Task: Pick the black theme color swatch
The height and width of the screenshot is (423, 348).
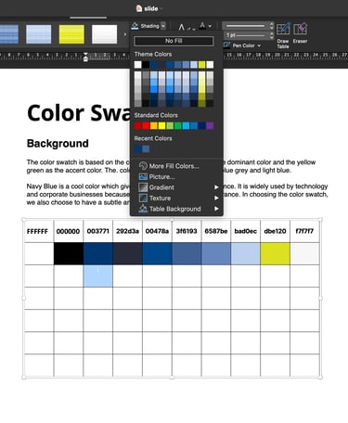Action: pyautogui.click(x=146, y=65)
